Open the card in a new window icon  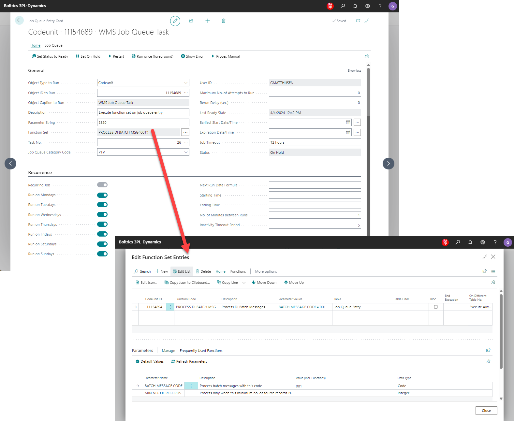(358, 21)
